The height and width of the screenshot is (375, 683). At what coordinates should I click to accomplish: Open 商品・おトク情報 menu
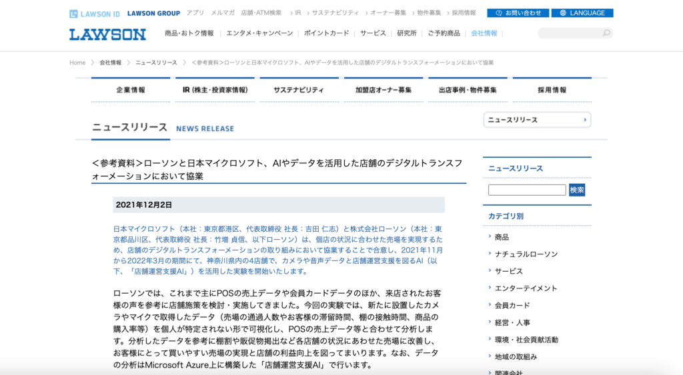coord(189,33)
